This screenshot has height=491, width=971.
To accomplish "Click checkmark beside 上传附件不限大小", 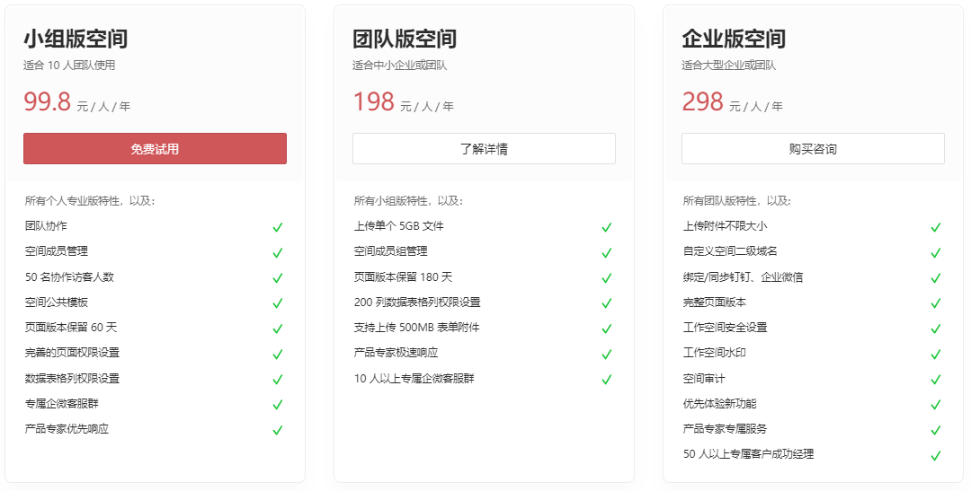I will (x=936, y=227).
